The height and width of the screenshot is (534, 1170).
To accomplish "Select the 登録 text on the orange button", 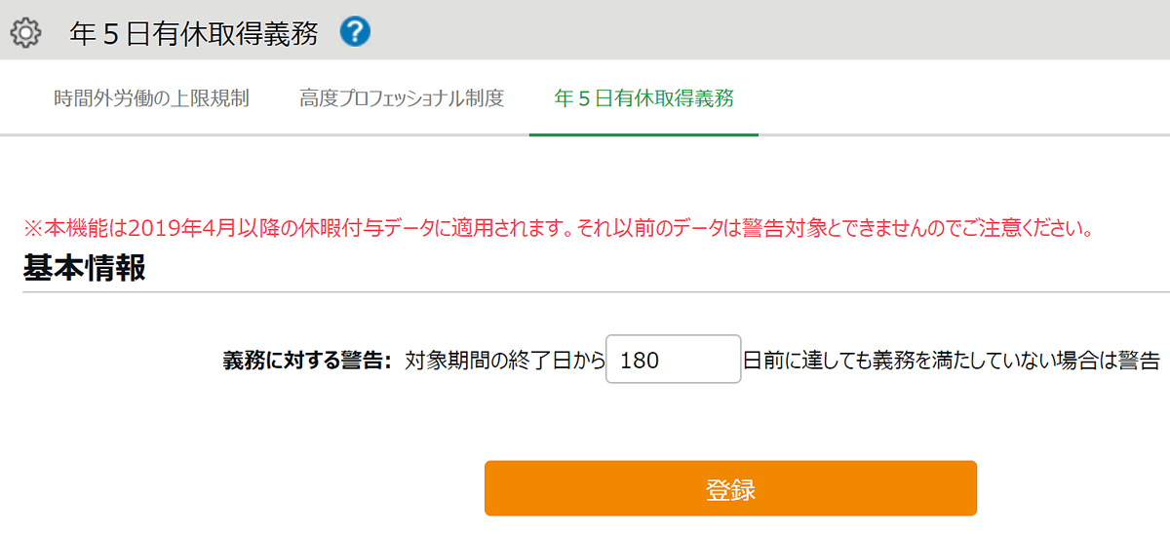I will (x=730, y=489).
